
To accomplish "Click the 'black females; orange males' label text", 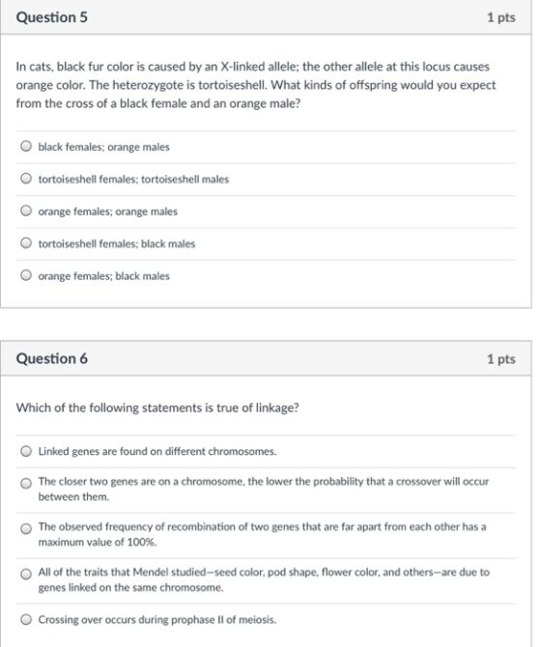I will tap(103, 147).
